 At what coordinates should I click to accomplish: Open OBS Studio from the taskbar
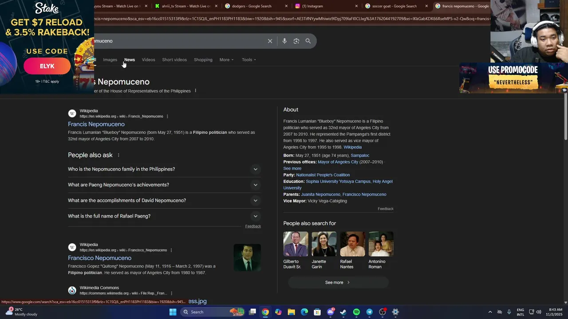[x=383, y=312]
